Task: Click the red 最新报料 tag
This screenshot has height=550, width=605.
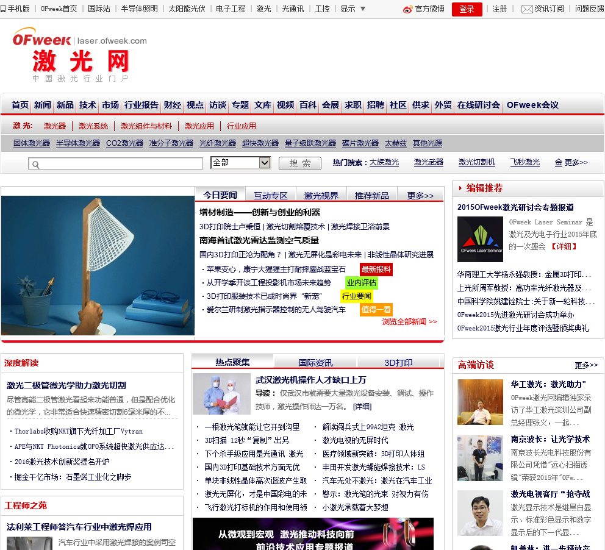Action: point(376,270)
